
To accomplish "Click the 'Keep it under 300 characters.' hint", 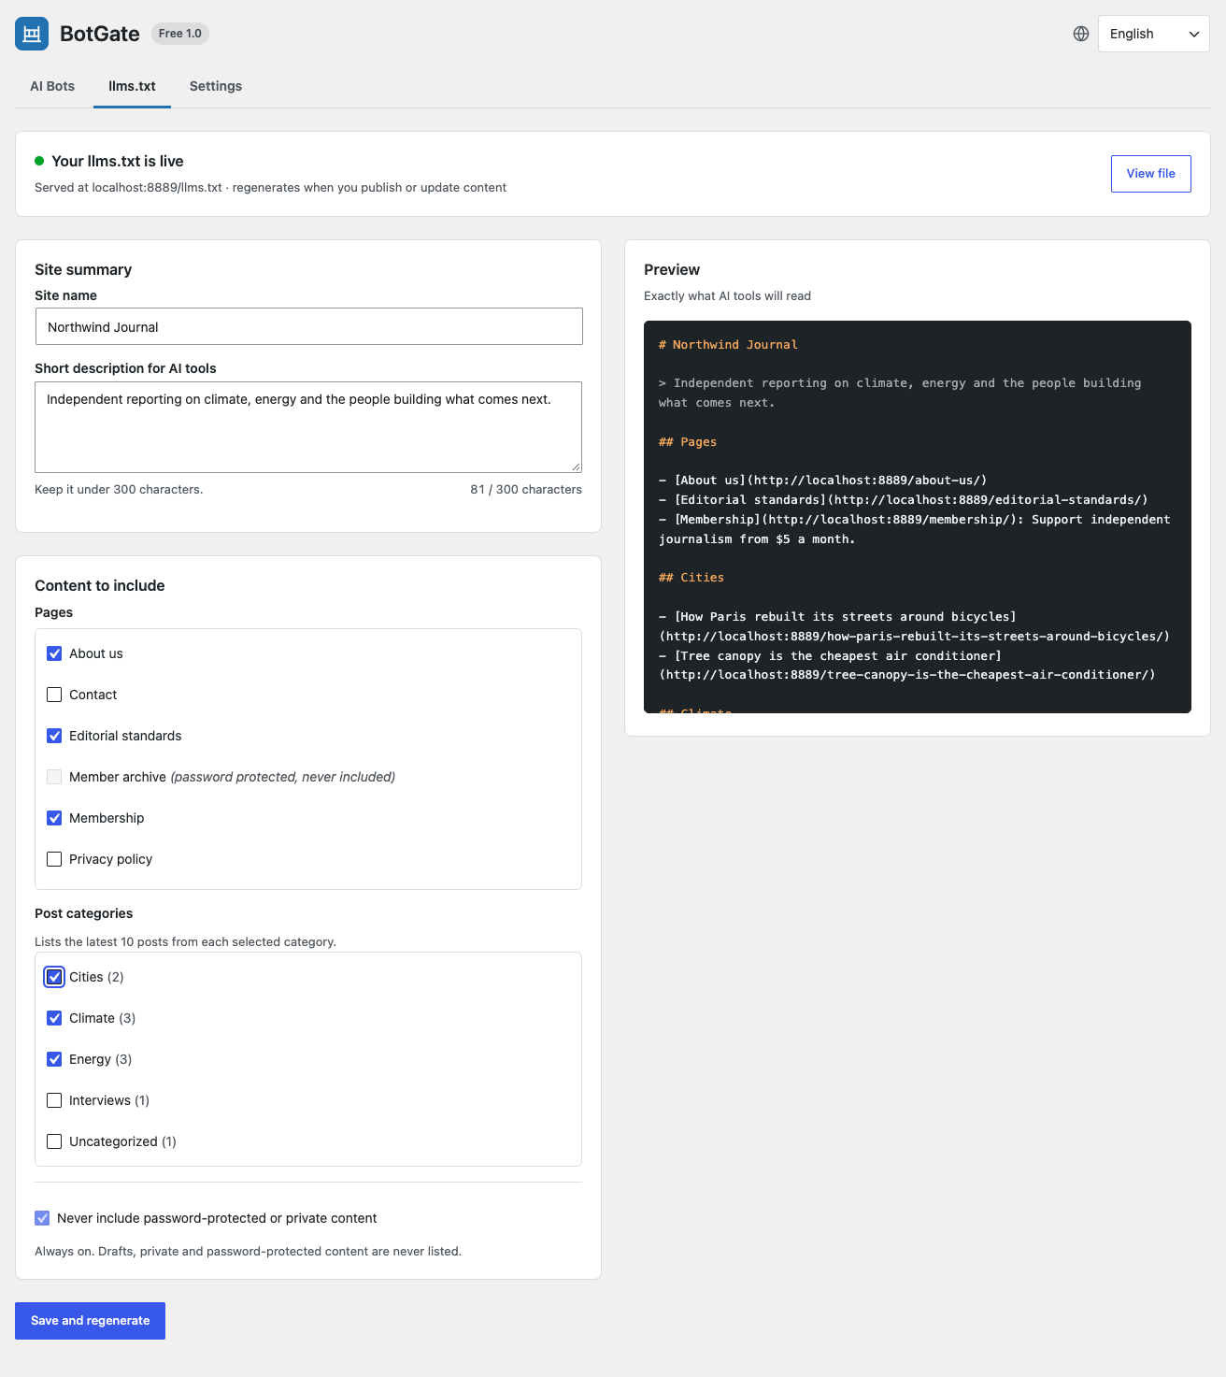I will tap(119, 489).
